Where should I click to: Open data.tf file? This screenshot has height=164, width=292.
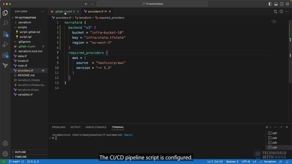tap(22, 56)
